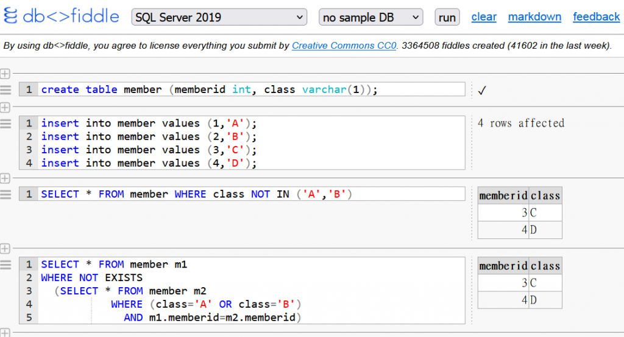Click the memberid header in NOT EXISTS results

click(503, 266)
